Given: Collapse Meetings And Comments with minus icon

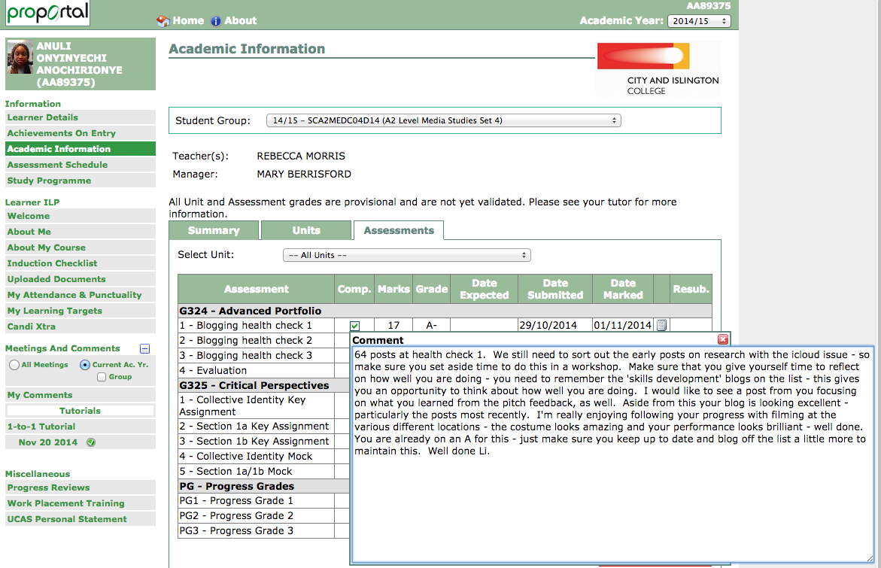Looking at the screenshot, I should tap(144, 348).
